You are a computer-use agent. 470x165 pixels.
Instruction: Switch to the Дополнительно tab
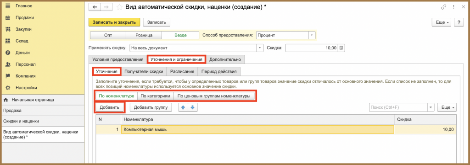[x=225, y=59]
